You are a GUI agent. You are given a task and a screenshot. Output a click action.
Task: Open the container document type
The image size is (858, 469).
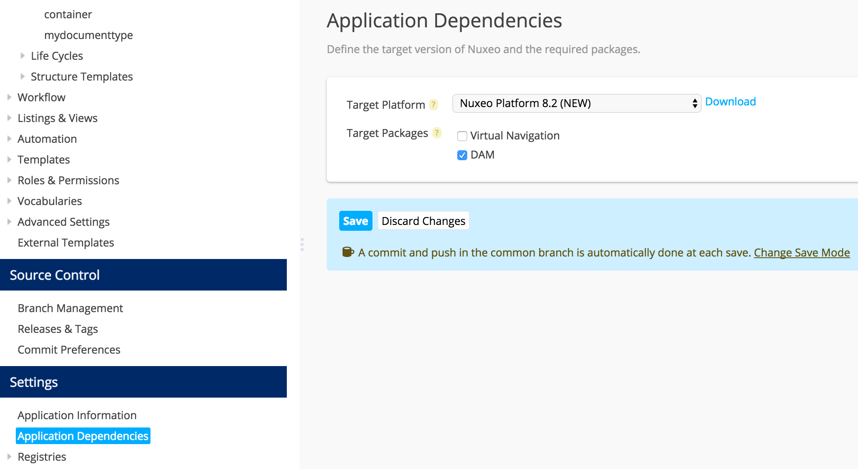[68, 15]
